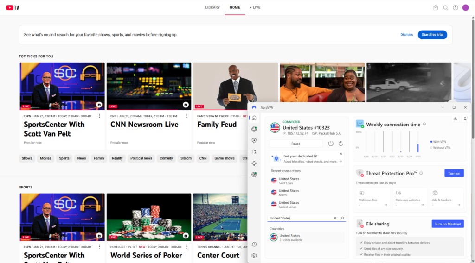Screen dimensions: 475x263
Task: Open more options for World Series of Poker
Action: 186,247
